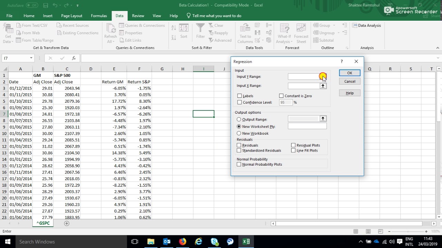Screen dimensions: 442x248
Task: Click Reapply filter in ribbon
Action: 218,33
